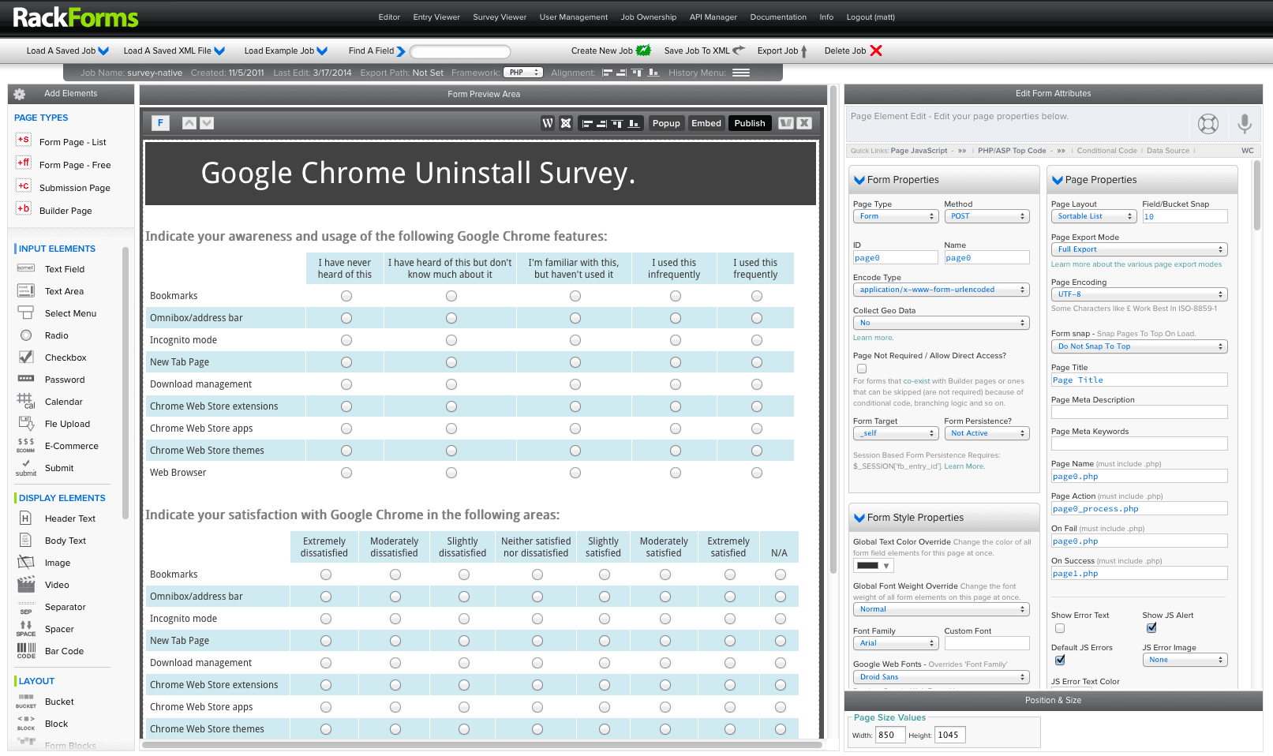The width and height of the screenshot is (1273, 756).
Task: Click Logout (matt) link
Action: (871, 17)
